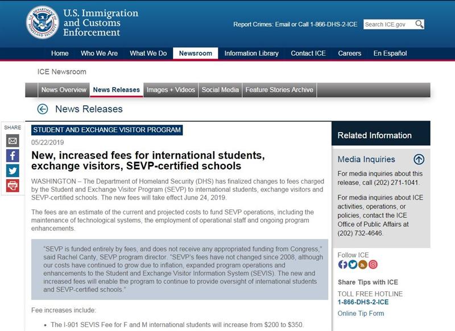Open the Feature Stories Archive tab
The width and height of the screenshot is (455, 331).
[x=279, y=90]
